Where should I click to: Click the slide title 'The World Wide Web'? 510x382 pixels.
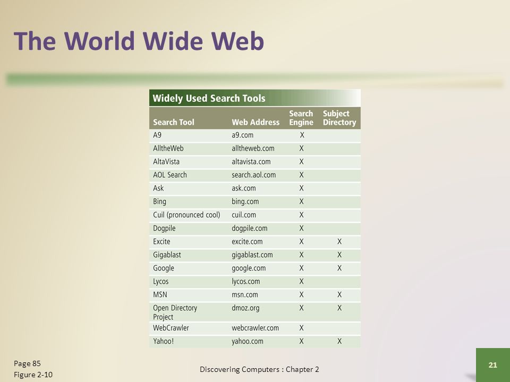(x=139, y=41)
